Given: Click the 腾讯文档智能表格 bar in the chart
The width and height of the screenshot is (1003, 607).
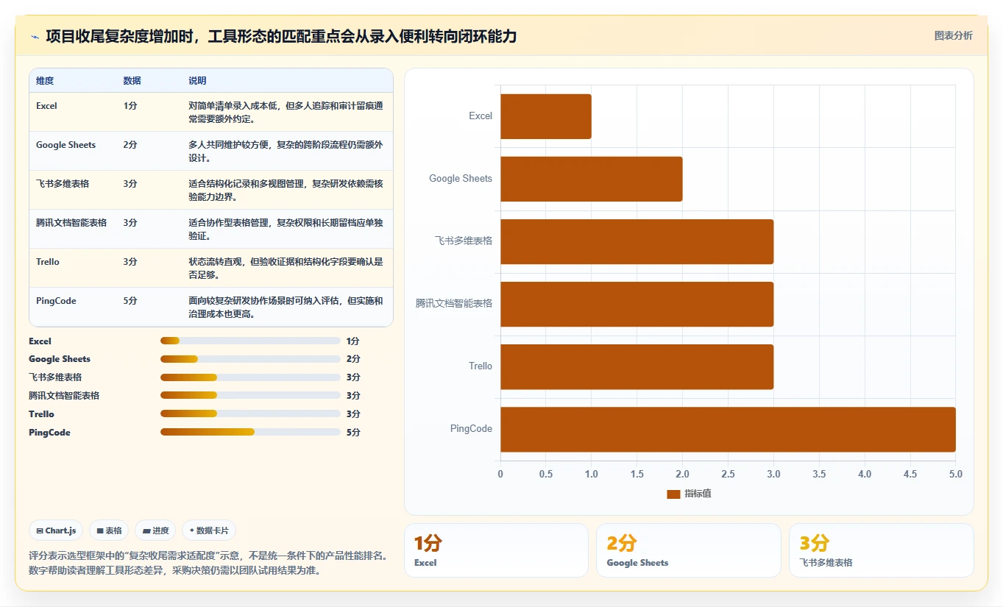Looking at the screenshot, I should point(637,304).
